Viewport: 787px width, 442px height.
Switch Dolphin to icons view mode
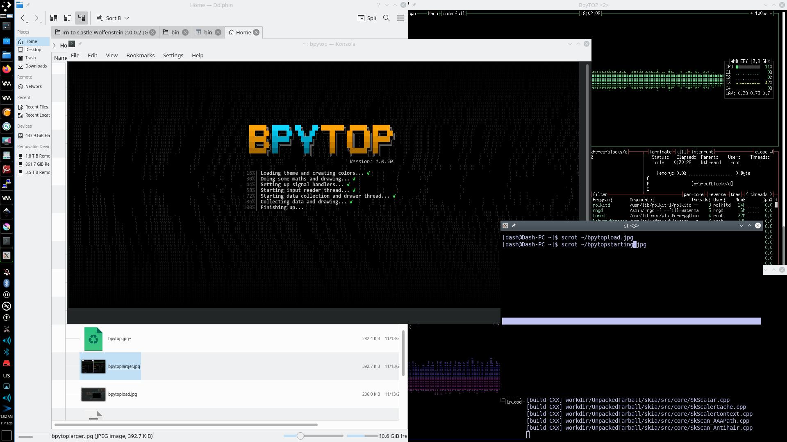coord(54,18)
